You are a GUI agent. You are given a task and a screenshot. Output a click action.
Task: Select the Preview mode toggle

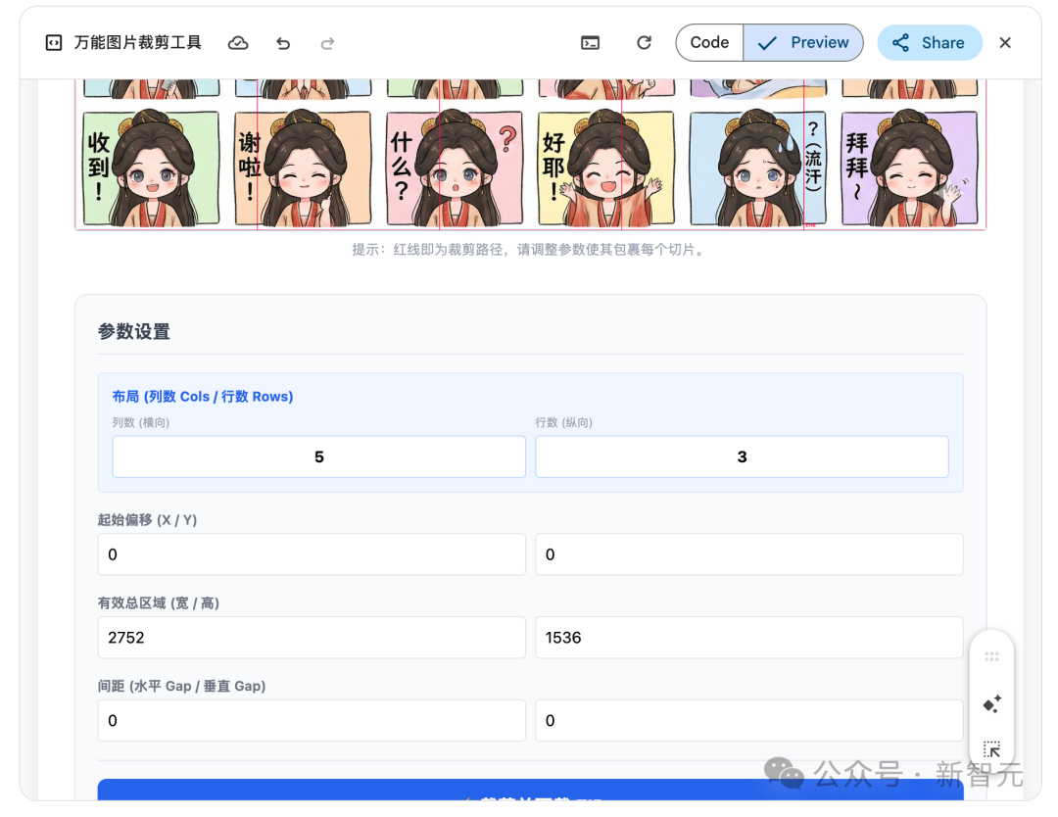coord(803,42)
